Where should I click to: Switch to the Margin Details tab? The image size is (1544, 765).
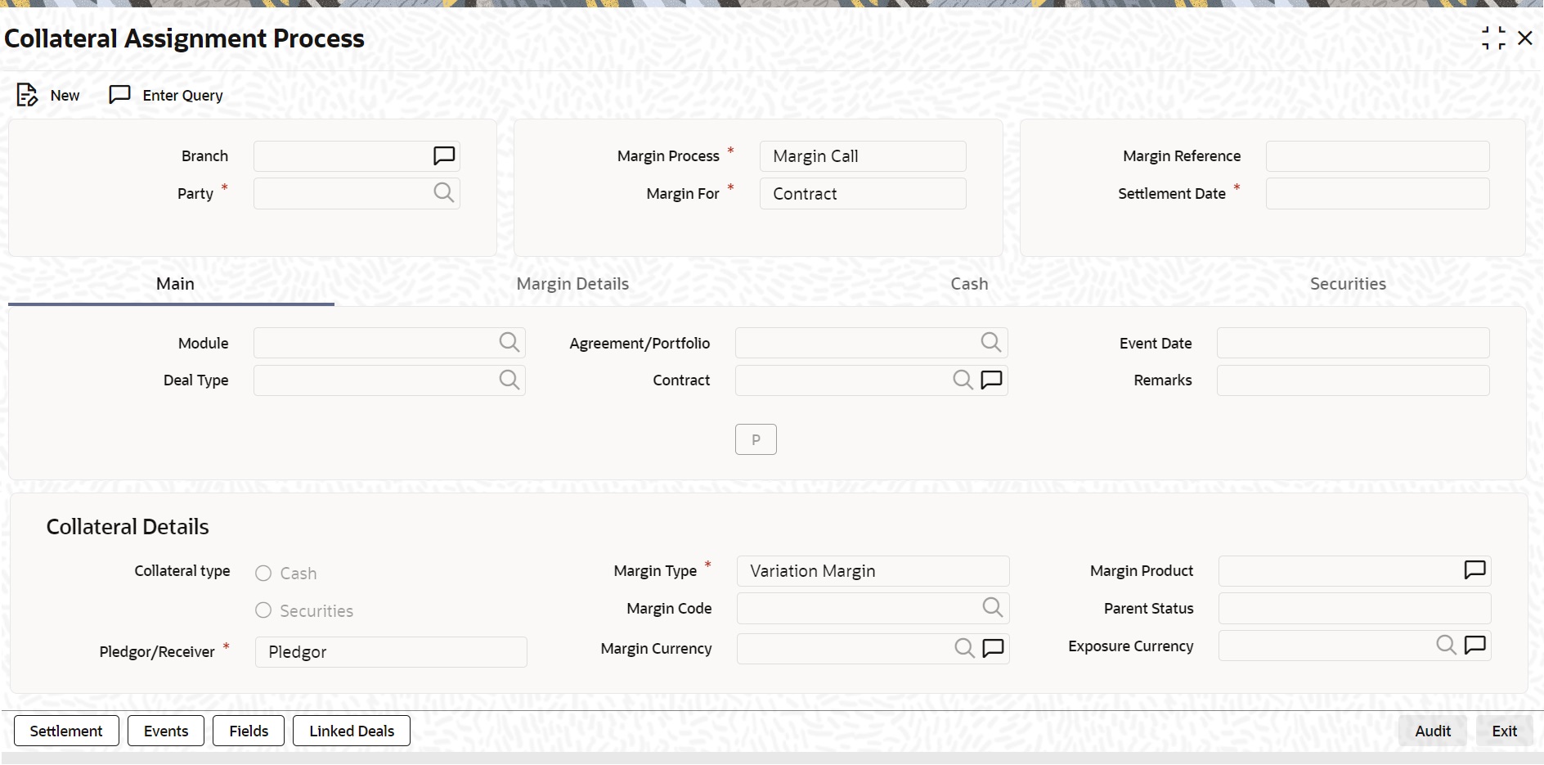point(572,283)
